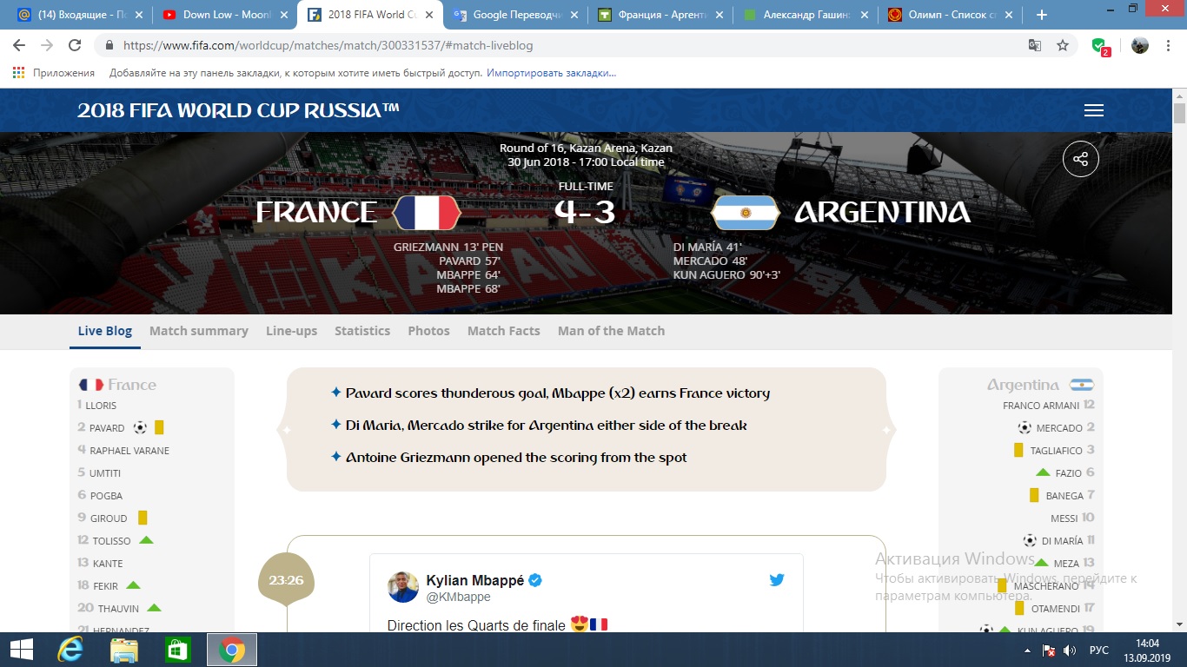Switch to the Match summary tab
This screenshot has width=1187, height=667.
pyautogui.click(x=199, y=331)
